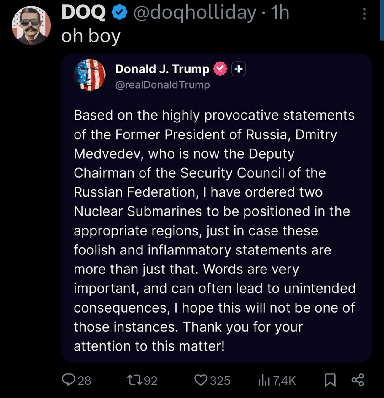Click DOQ's blue verified checkmark badge
This screenshot has height=398, width=384.
[x=119, y=13]
